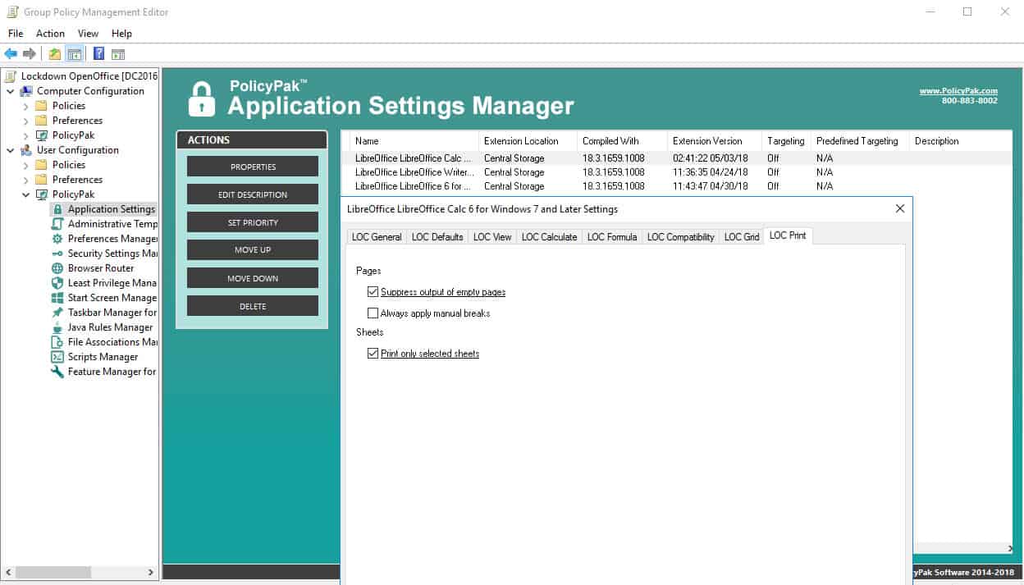
Task: Click the Start Screen Manager Windows icon
Action: click(57, 298)
